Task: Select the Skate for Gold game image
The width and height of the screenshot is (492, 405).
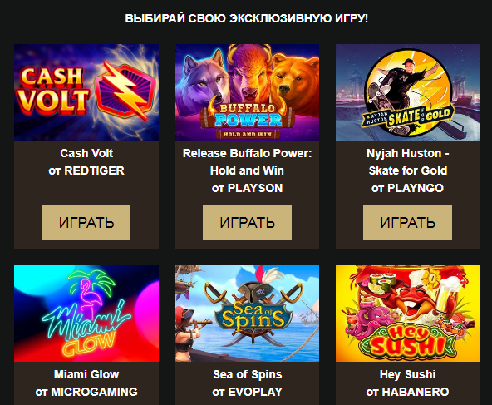Action: click(x=407, y=92)
